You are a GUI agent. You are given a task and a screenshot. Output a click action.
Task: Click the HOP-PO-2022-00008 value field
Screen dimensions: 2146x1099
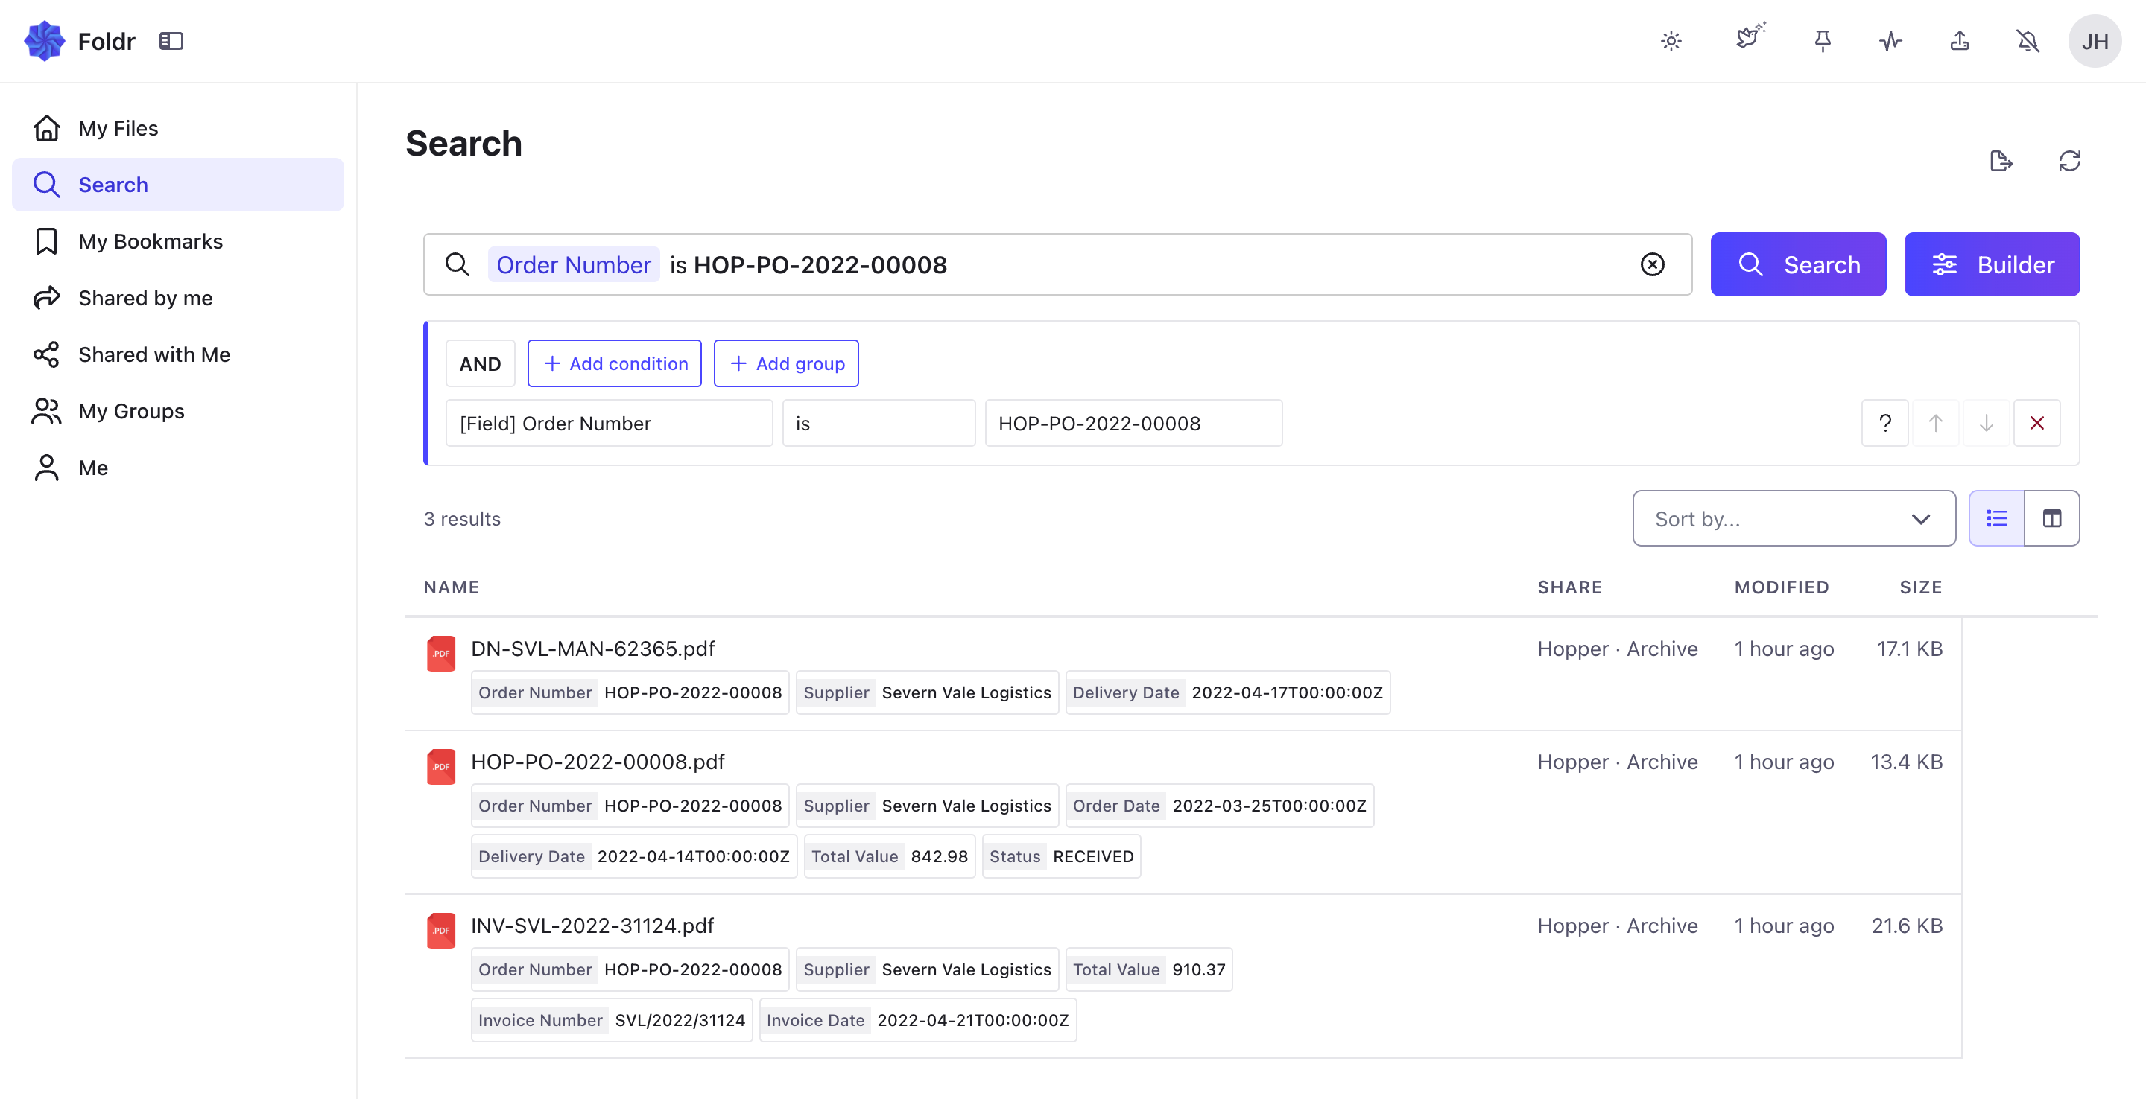1133,423
